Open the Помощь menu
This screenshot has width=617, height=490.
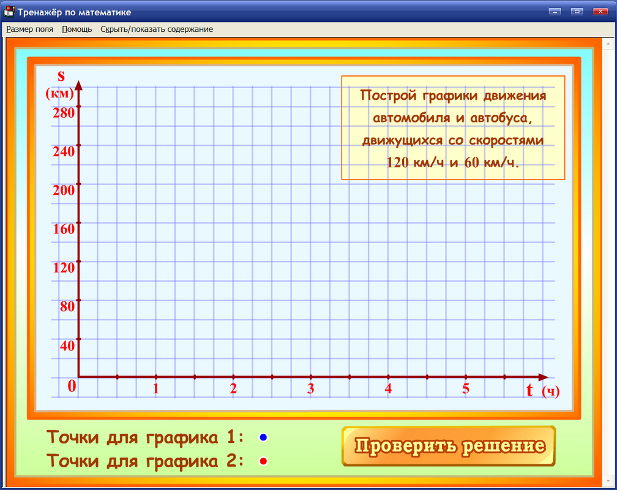76,29
